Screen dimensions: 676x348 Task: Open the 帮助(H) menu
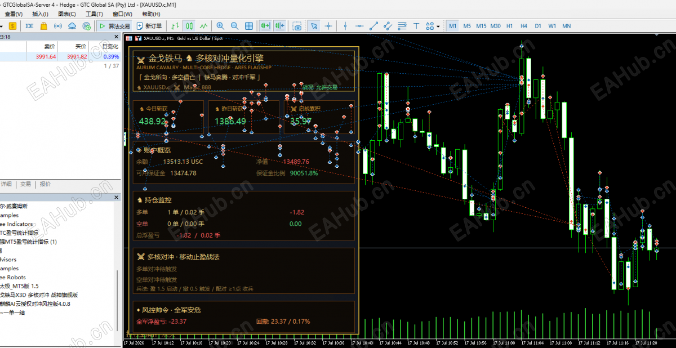click(x=150, y=14)
